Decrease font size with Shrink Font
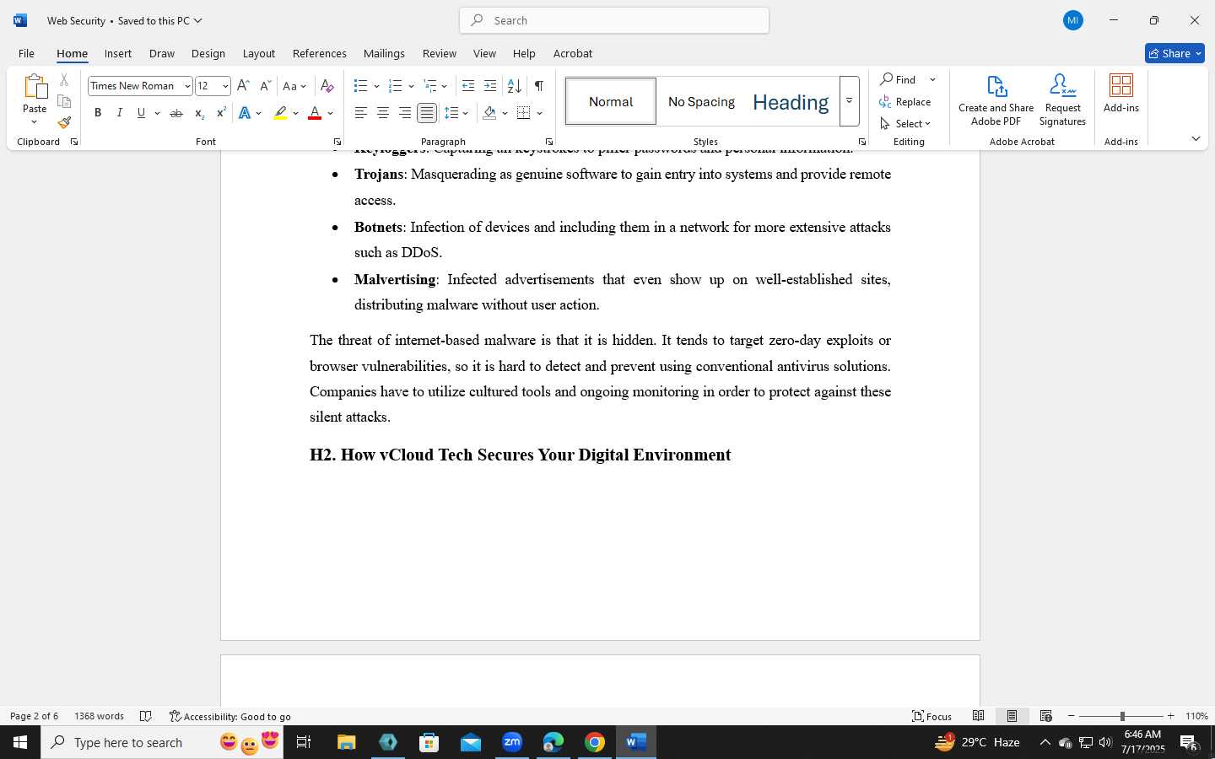 265,86
